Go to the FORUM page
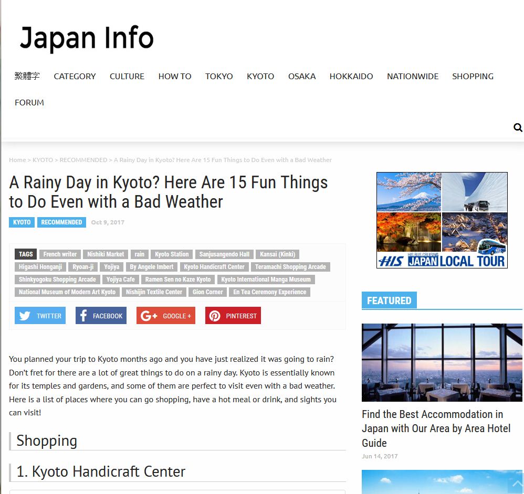This screenshot has width=524, height=494. [x=29, y=102]
